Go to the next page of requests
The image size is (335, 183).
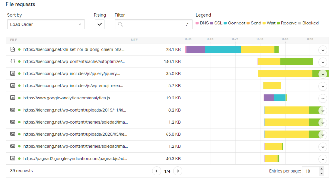point(178,171)
